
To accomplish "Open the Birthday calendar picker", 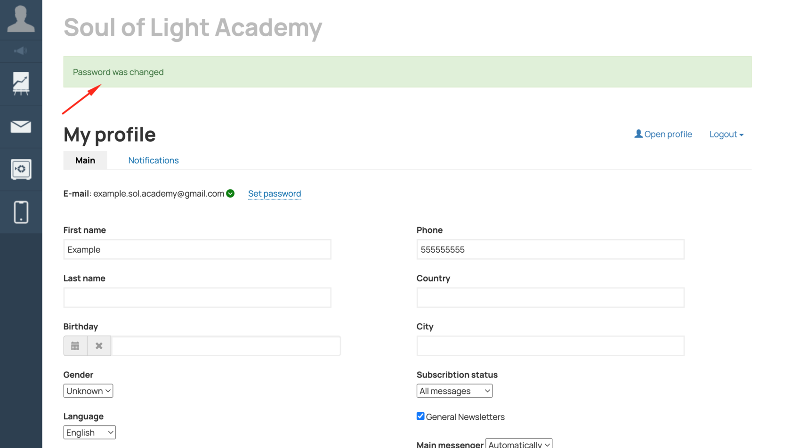I will click(75, 346).
